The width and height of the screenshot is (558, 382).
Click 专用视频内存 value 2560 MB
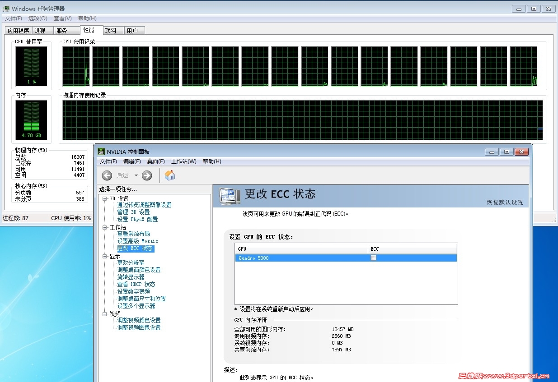click(x=341, y=336)
